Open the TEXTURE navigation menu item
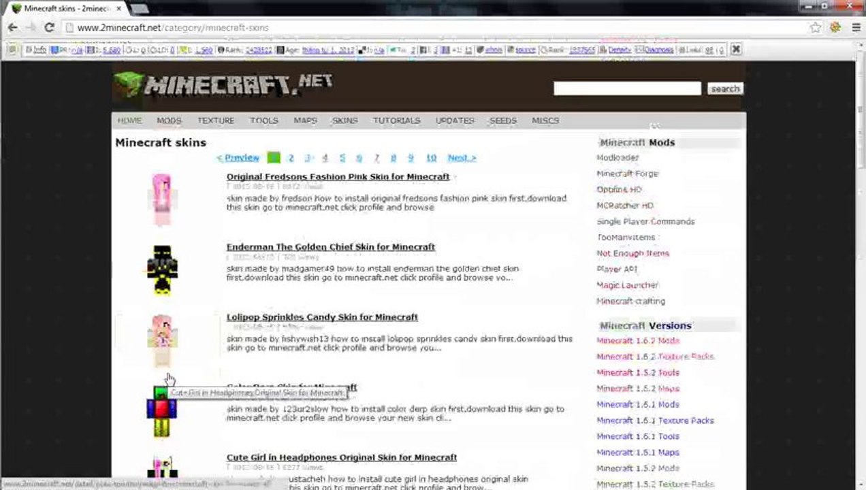 216,120
